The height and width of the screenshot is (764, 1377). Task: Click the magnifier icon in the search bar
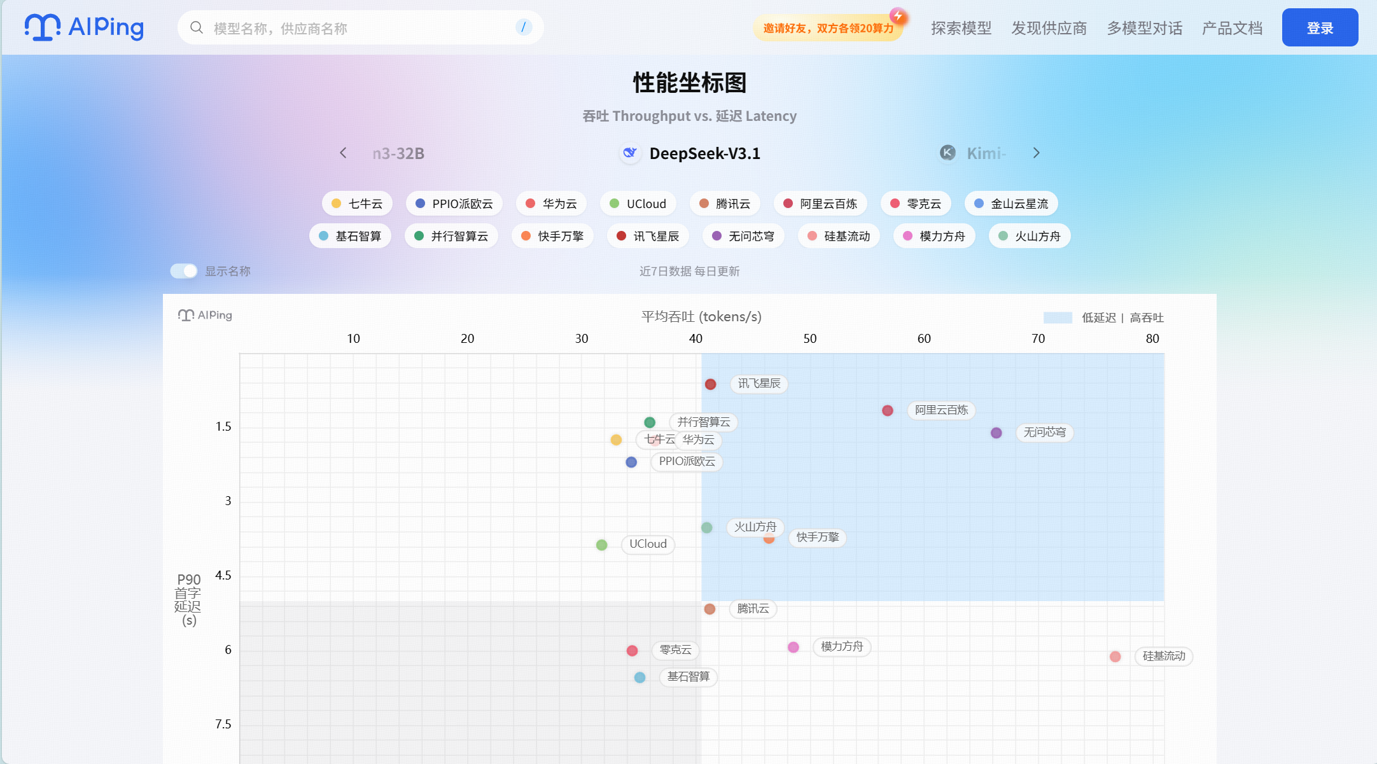tap(197, 27)
